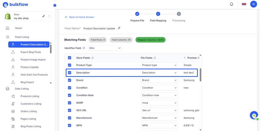Click the mapping table scrollbar thumb
The width and height of the screenshot is (260, 131).
coord(201,75)
